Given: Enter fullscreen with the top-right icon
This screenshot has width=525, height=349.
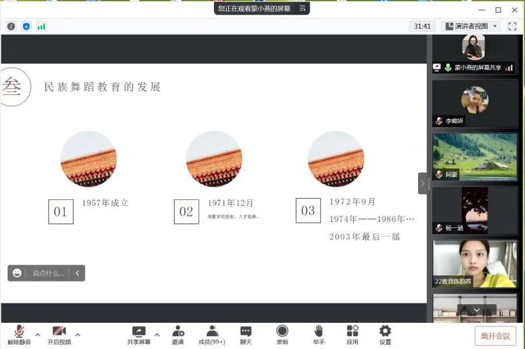Looking at the screenshot, I should (512, 26).
